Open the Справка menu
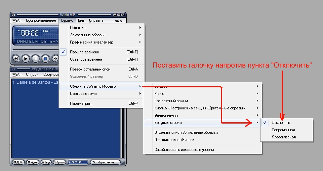The image size is (323, 171). tap(96, 20)
